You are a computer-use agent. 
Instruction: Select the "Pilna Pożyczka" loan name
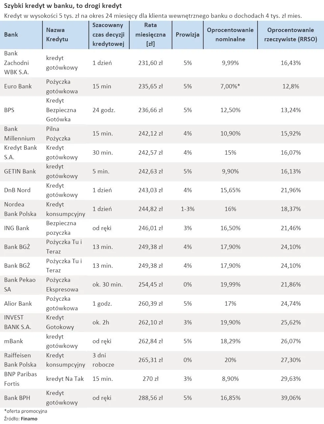[58, 134]
